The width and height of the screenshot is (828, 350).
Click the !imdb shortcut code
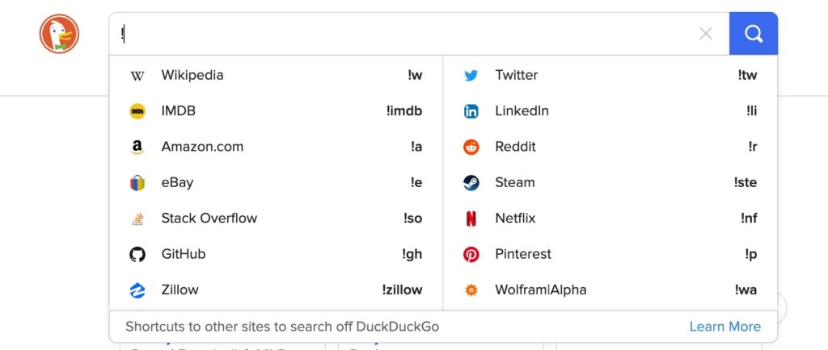[x=403, y=110]
